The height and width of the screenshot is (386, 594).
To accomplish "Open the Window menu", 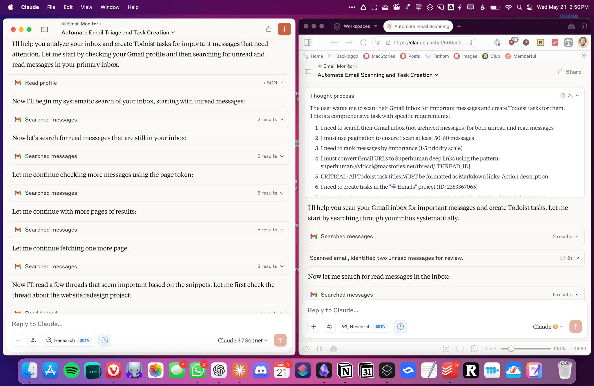I will click(110, 7).
